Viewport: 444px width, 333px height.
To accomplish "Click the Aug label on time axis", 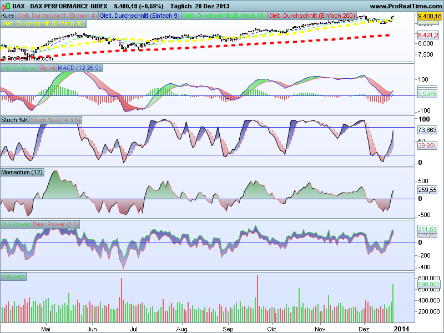I will (182, 329).
